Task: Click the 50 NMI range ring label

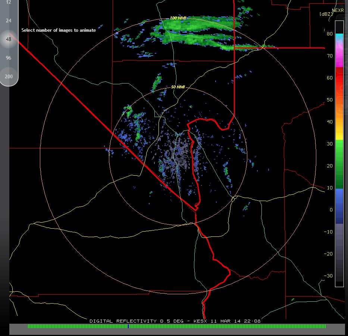Action: pyautogui.click(x=178, y=87)
